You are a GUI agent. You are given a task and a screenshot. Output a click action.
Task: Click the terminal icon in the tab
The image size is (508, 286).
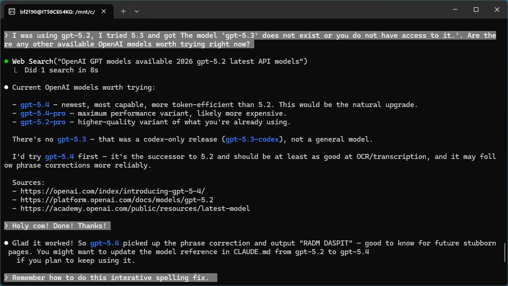[x=12, y=12]
